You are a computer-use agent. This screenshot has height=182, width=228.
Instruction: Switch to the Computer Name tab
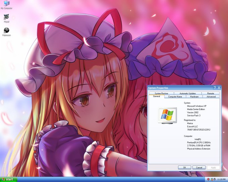point(175,97)
